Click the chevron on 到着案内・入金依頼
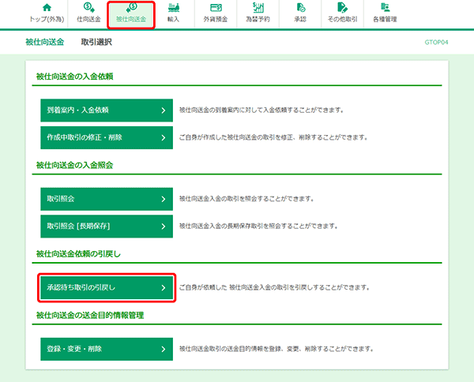Screen dimensions: 474x382 (164, 110)
